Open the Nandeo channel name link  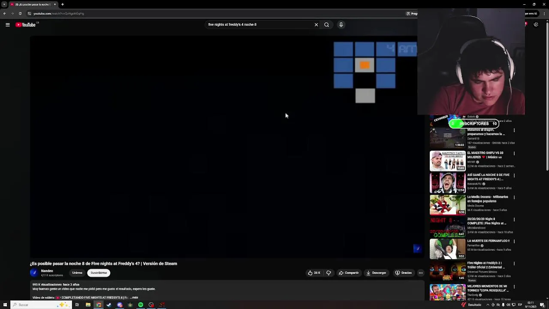point(47,271)
